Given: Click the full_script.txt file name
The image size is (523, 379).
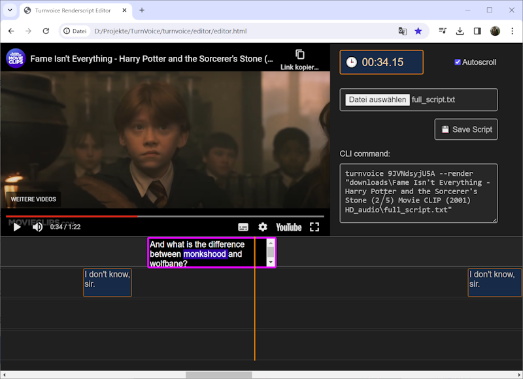Looking at the screenshot, I should 433,100.
